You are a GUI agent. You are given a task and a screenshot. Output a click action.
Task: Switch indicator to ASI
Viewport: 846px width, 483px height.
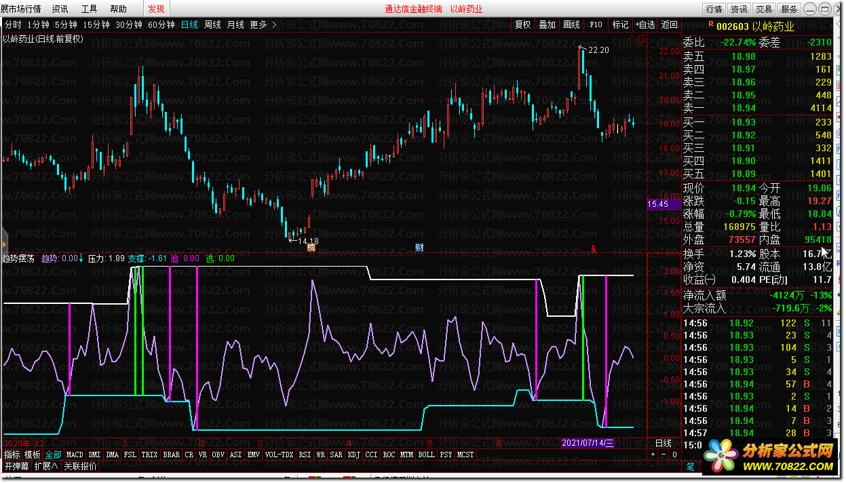[x=236, y=455]
